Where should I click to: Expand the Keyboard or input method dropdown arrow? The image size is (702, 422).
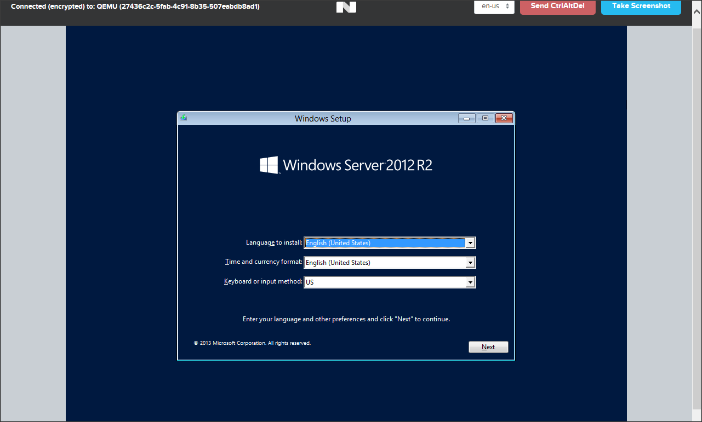[x=470, y=282]
